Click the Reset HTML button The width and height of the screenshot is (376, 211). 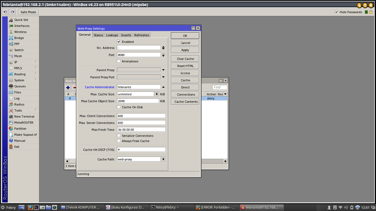[185, 66]
